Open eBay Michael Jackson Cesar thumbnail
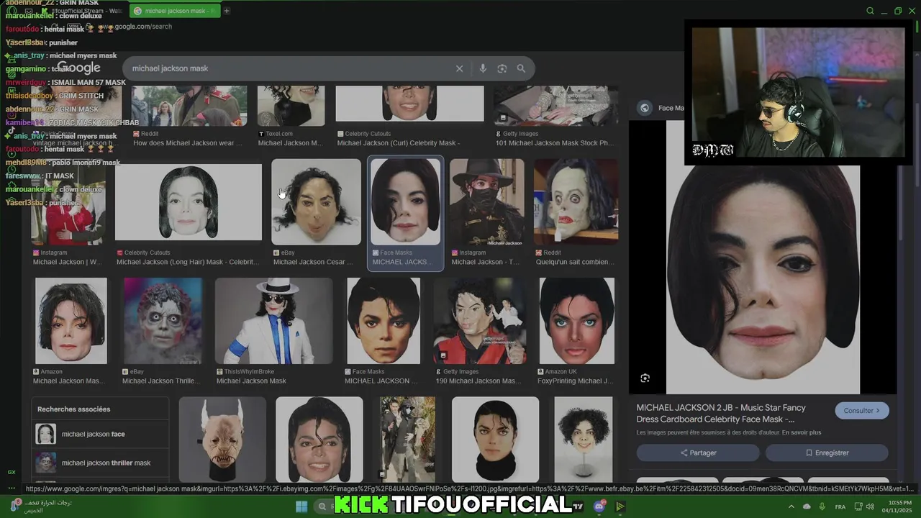 (316, 202)
